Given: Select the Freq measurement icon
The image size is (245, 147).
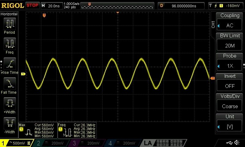Looking at the screenshot, I should (x=10, y=43).
